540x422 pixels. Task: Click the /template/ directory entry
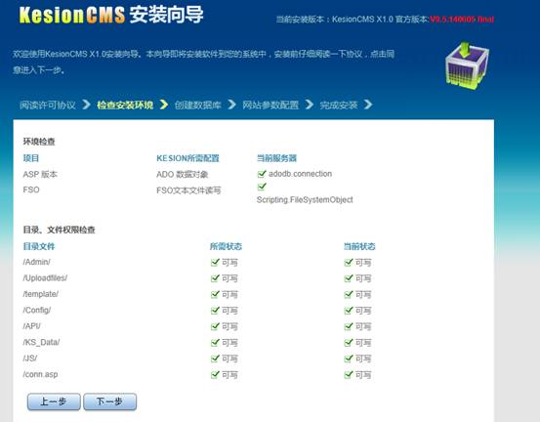tap(41, 294)
